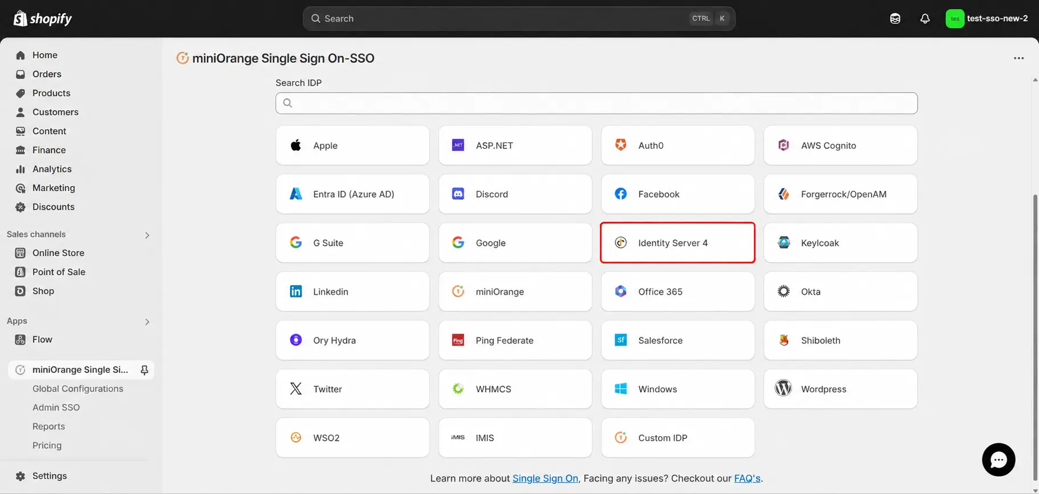1039x494 pixels.
Task: Open the test-sso-new-2 account menu
Action: (x=986, y=19)
